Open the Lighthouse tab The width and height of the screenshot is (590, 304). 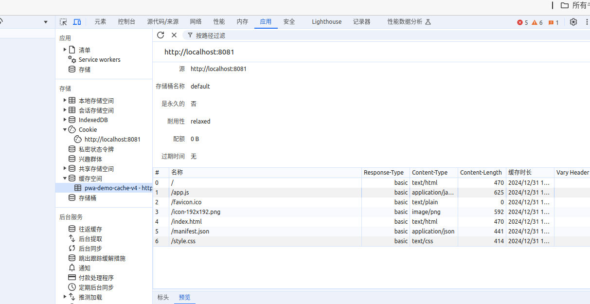[x=326, y=22]
